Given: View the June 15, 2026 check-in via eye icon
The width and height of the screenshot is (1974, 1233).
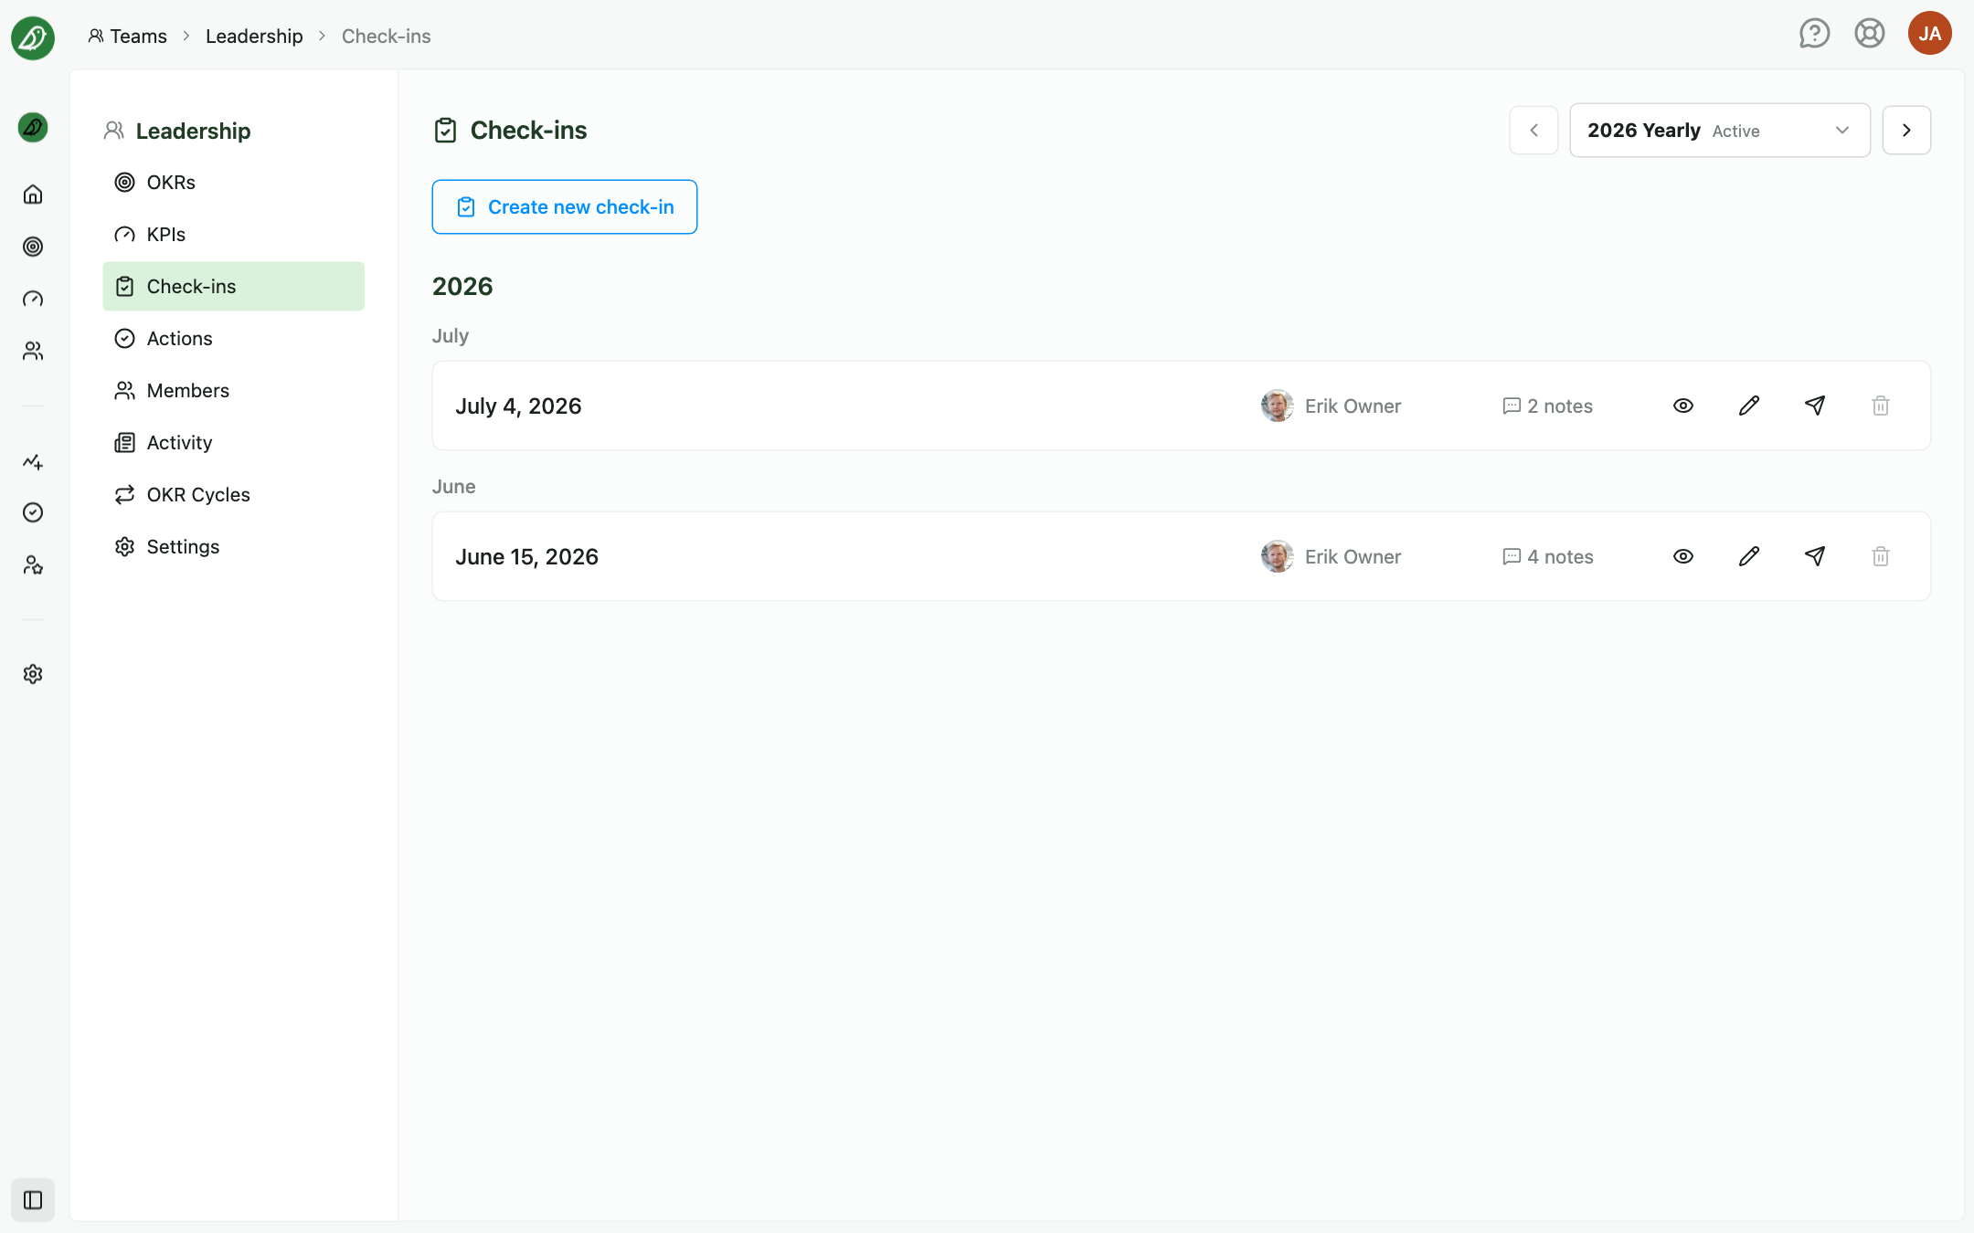Looking at the screenshot, I should point(1683,556).
